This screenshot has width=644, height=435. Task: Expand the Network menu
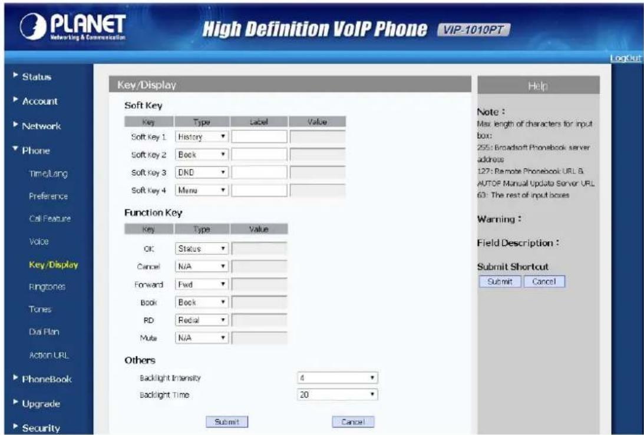click(x=41, y=126)
